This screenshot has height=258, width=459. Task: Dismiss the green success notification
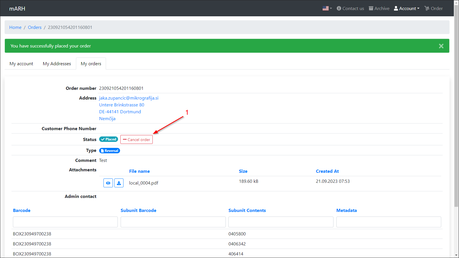(x=441, y=46)
